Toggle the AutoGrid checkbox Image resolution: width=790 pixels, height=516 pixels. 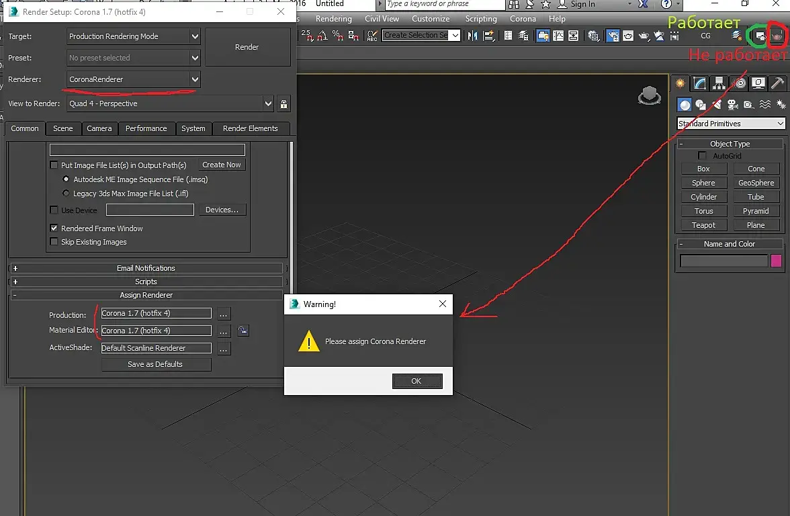coord(703,155)
